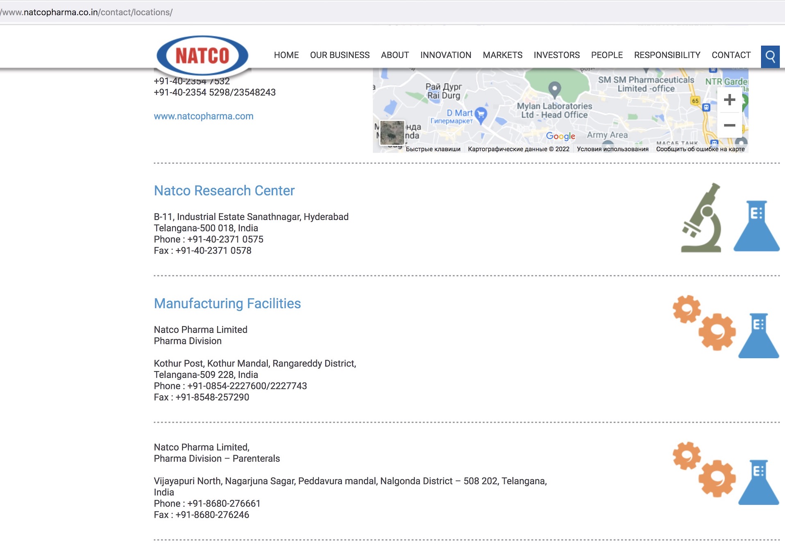Click the orange gears icon beside Manufacturing Facilities
This screenshot has width=785, height=546.
click(704, 323)
